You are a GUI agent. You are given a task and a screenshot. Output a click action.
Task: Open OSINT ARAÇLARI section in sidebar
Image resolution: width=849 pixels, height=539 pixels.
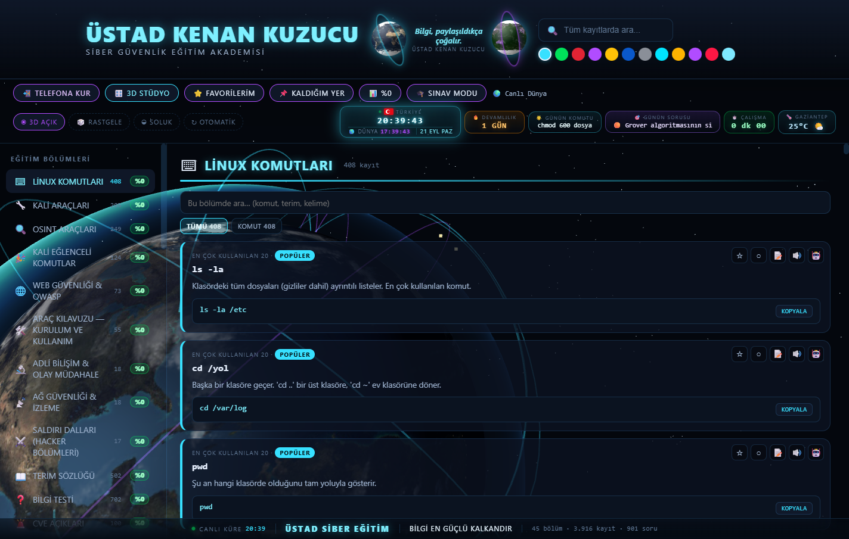pyautogui.click(x=80, y=229)
